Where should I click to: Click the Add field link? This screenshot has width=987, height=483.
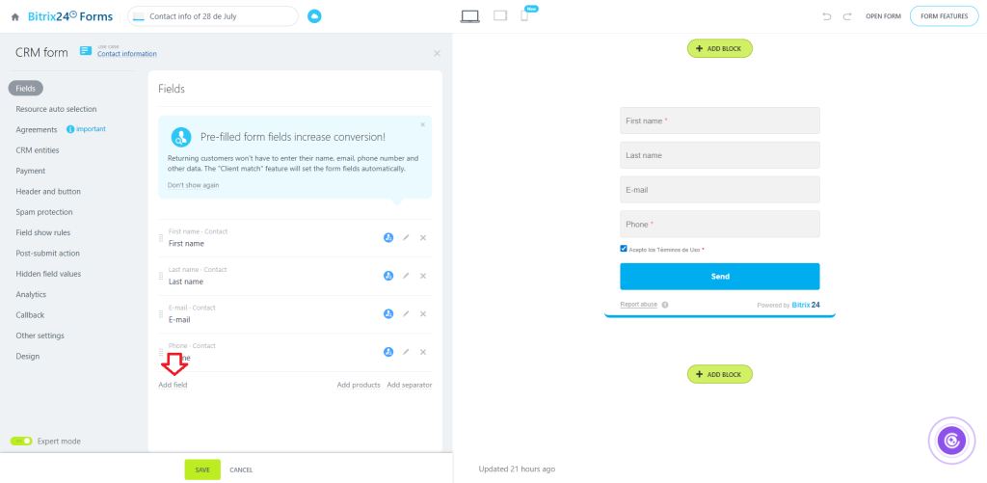[x=173, y=385]
